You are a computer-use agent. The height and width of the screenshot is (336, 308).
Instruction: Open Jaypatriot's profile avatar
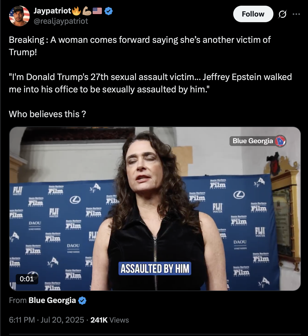point(19,16)
